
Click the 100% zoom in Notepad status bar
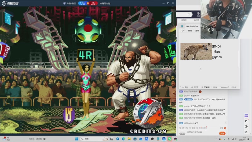click(x=215, y=87)
